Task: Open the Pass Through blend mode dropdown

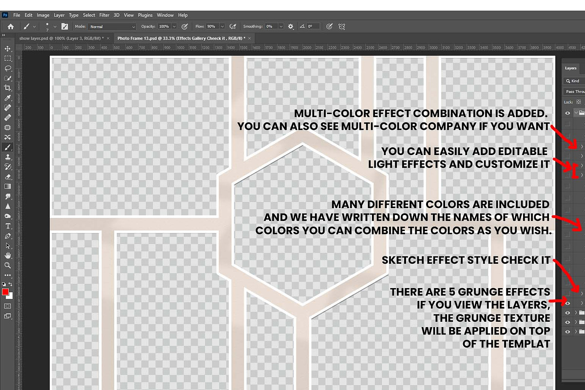Action: [x=575, y=92]
